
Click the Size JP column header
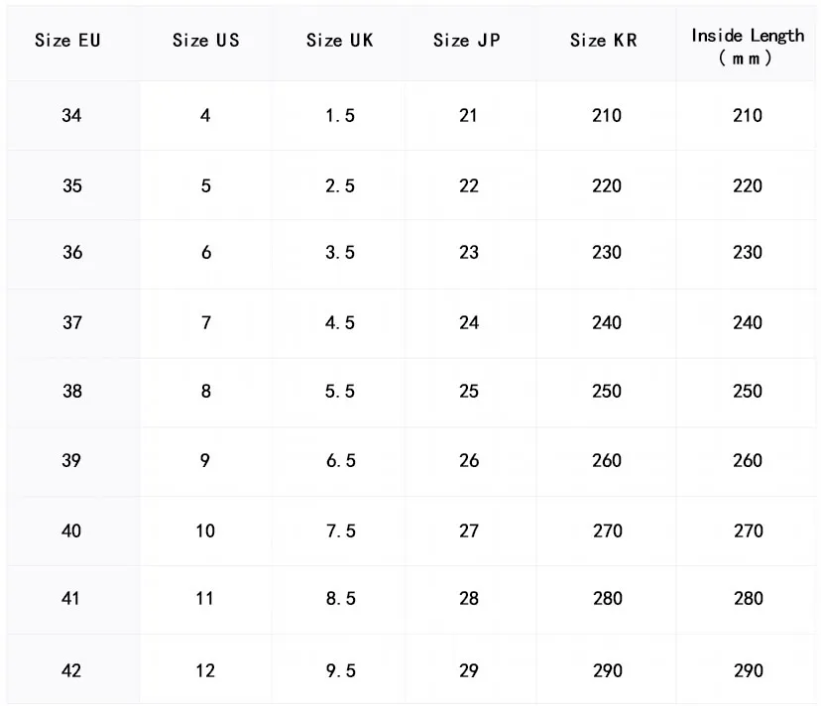coord(467,41)
